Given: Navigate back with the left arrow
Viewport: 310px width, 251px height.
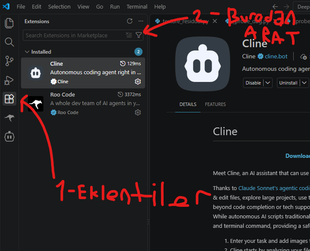Looking at the screenshot, I should 275,7.
